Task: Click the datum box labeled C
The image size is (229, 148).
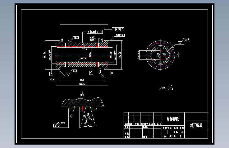Action: 91,73
